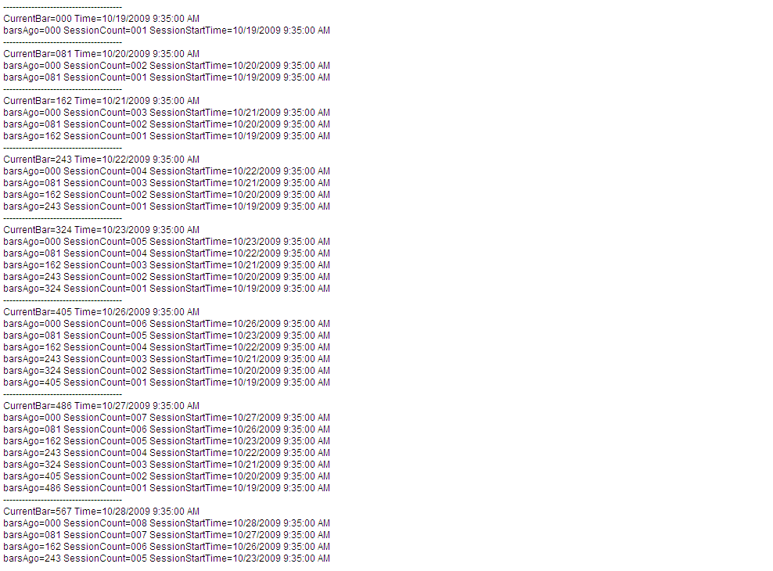Click the CurrentBar=162 Time=10/21/2009 line
Viewport: 773px width, 571px height.
(101, 100)
